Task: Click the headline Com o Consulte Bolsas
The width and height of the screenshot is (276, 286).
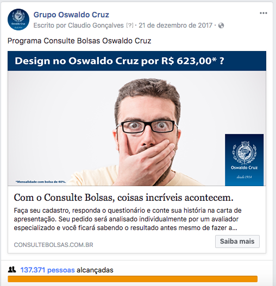Action: [124, 198]
